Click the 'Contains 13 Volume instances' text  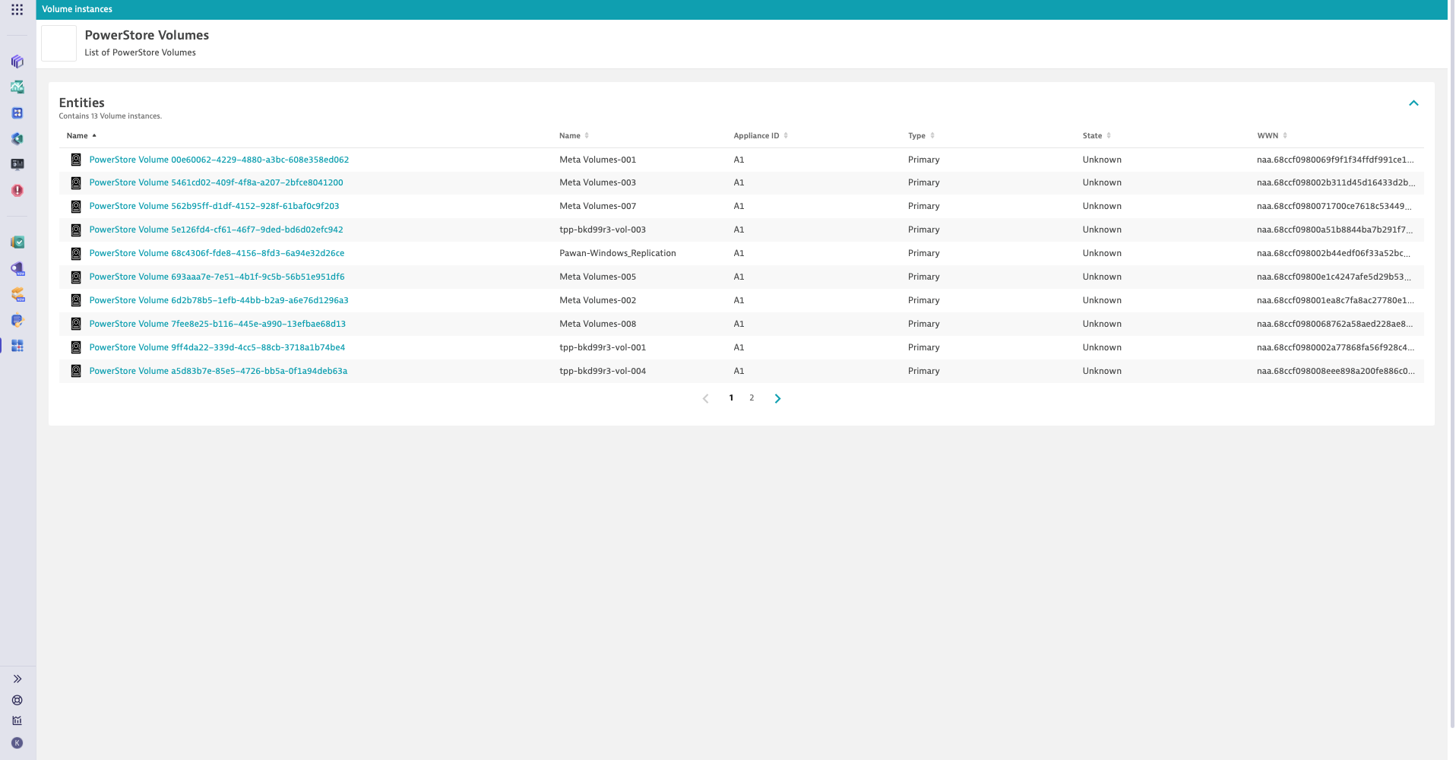coord(110,116)
